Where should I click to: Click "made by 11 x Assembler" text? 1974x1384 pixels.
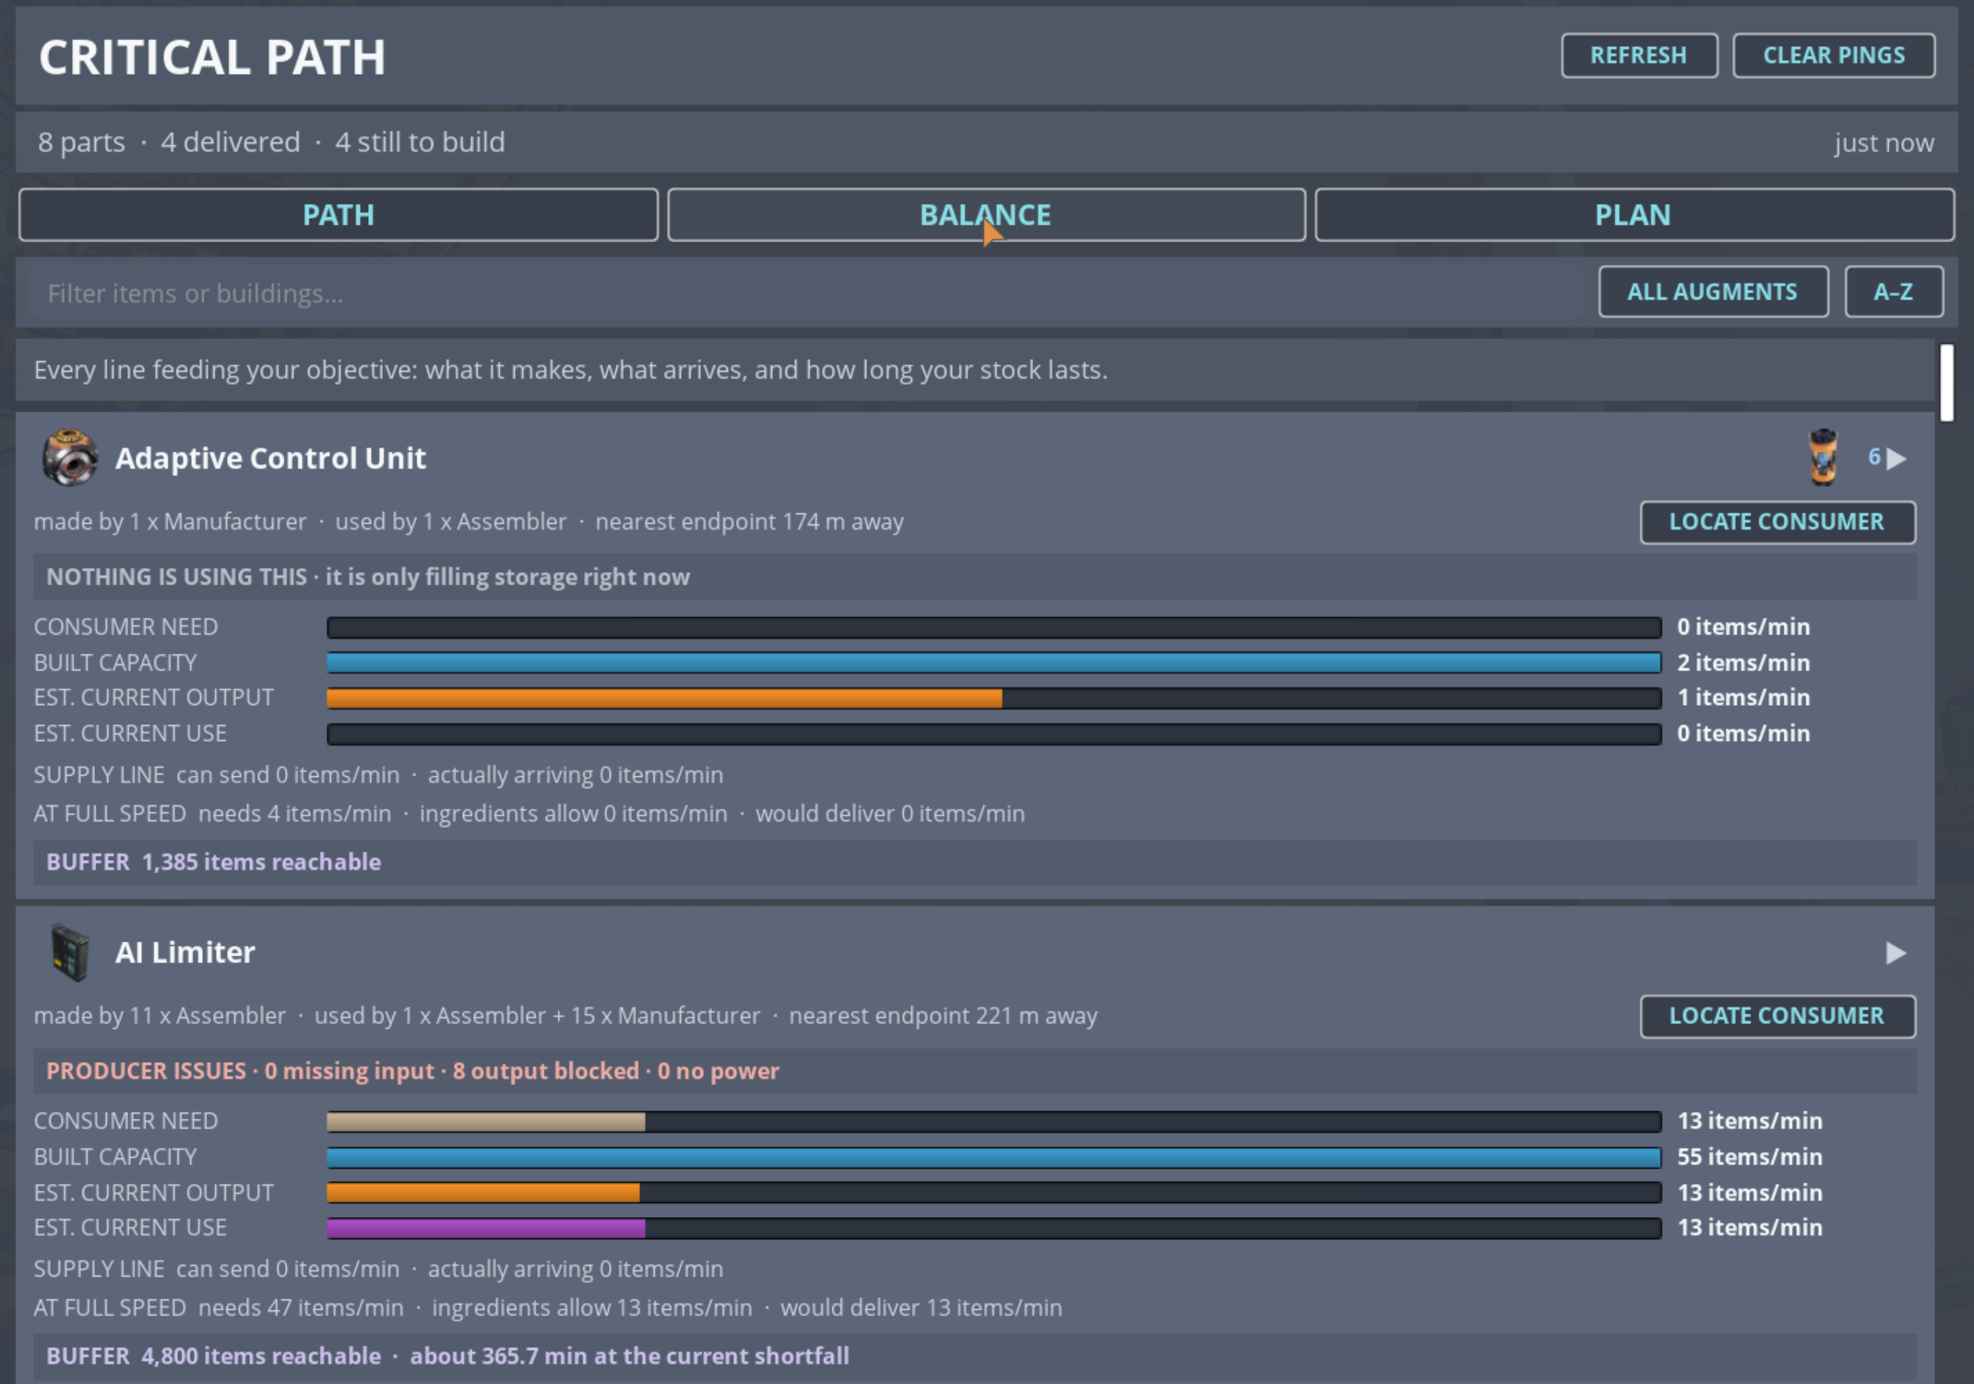(x=160, y=1016)
